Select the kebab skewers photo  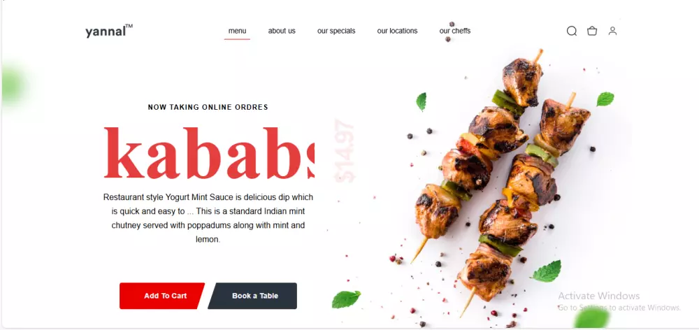pos(501,183)
